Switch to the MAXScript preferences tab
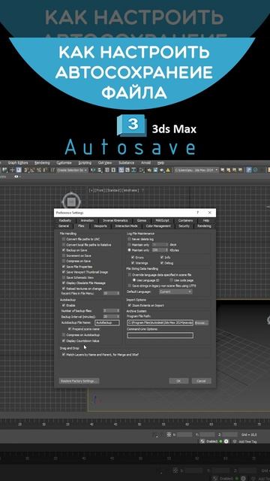This screenshot has width=270, height=481. pos(163,220)
